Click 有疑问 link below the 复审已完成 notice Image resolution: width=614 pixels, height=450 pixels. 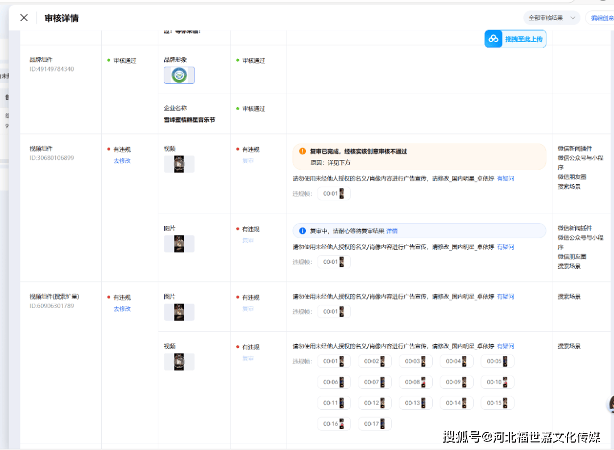tap(505, 178)
